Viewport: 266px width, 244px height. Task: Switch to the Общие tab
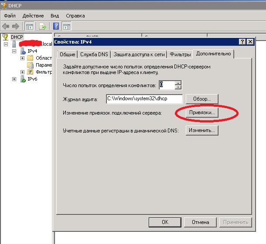pos(67,54)
